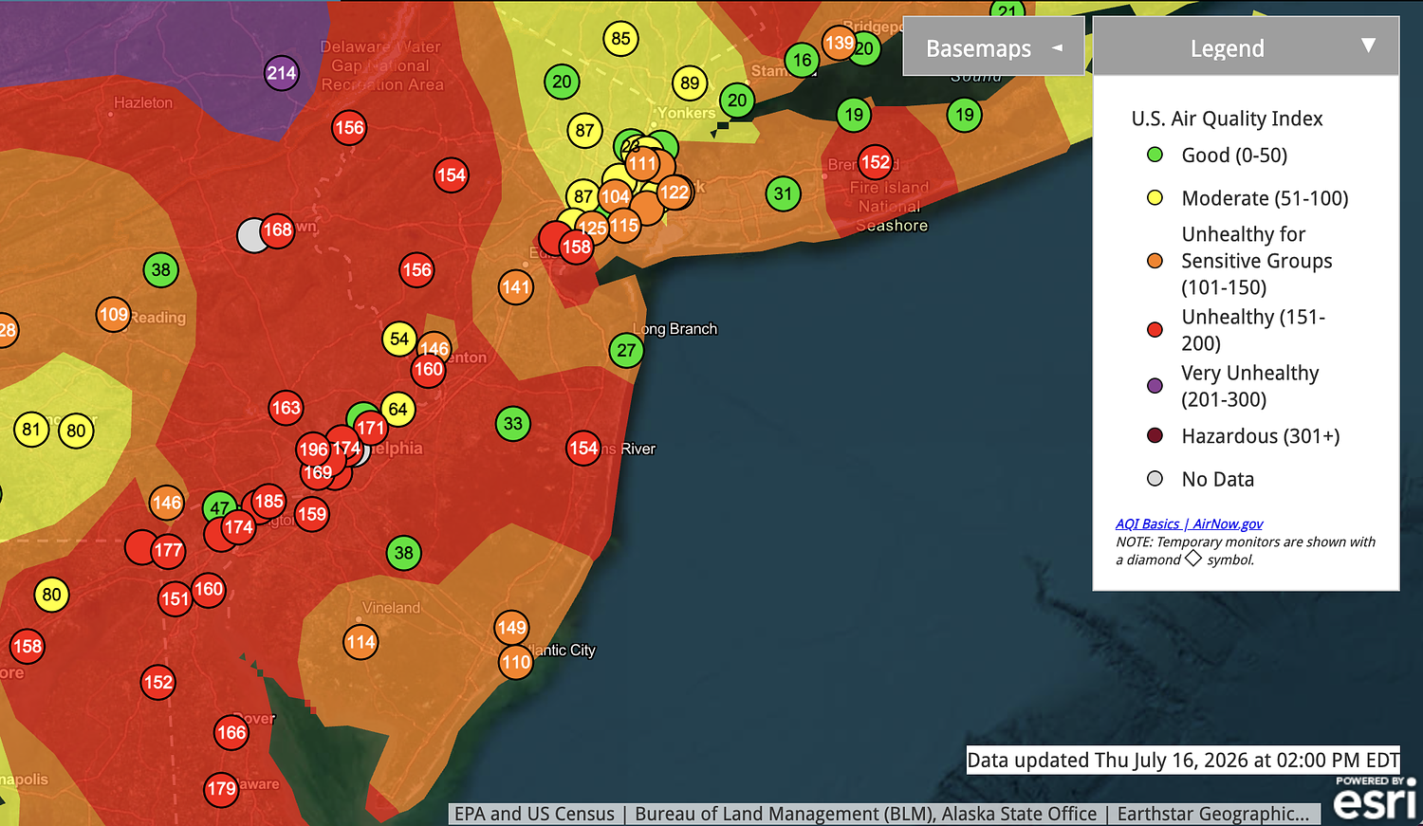This screenshot has height=826, width=1423.
Task: Click the red Unhealthy legend color dot
Action: 1155,330
